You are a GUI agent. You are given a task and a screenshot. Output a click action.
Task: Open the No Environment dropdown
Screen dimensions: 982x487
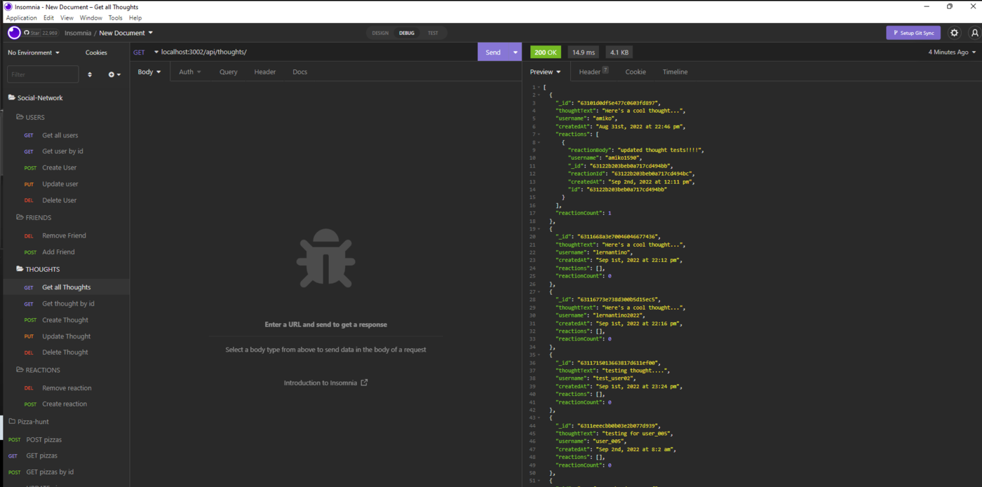click(33, 52)
